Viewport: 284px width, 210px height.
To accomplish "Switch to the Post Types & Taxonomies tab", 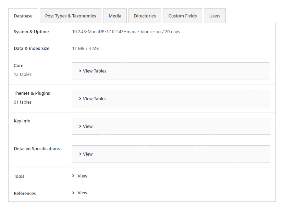I will 70,16.
